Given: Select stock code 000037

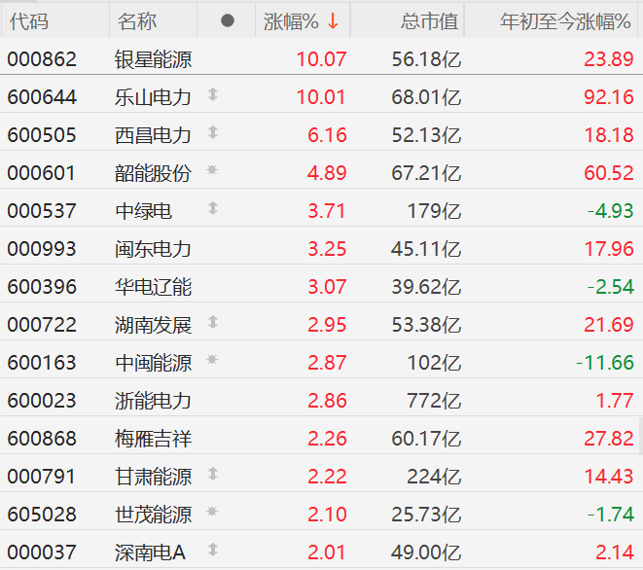Looking at the screenshot, I should [x=42, y=552].
